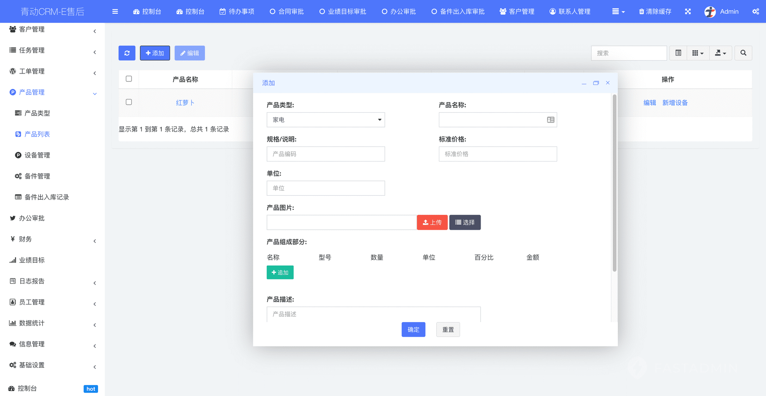Click the fullscreen icon in top bar
The width and height of the screenshot is (766, 396).
688,11
